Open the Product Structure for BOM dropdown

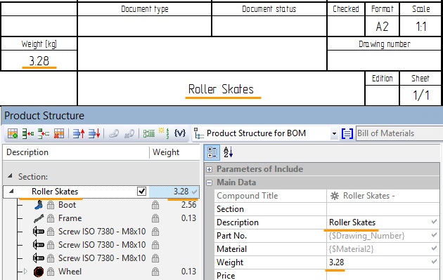point(334,133)
